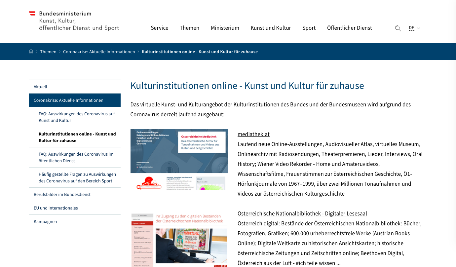Select Kampagnen in the sidebar
Viewport: 456px width, 267px height.
click(75, 221)
